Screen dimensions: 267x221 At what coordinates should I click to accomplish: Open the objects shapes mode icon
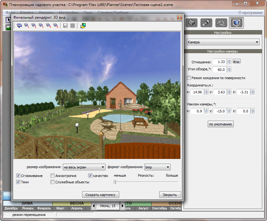(206, 23)
